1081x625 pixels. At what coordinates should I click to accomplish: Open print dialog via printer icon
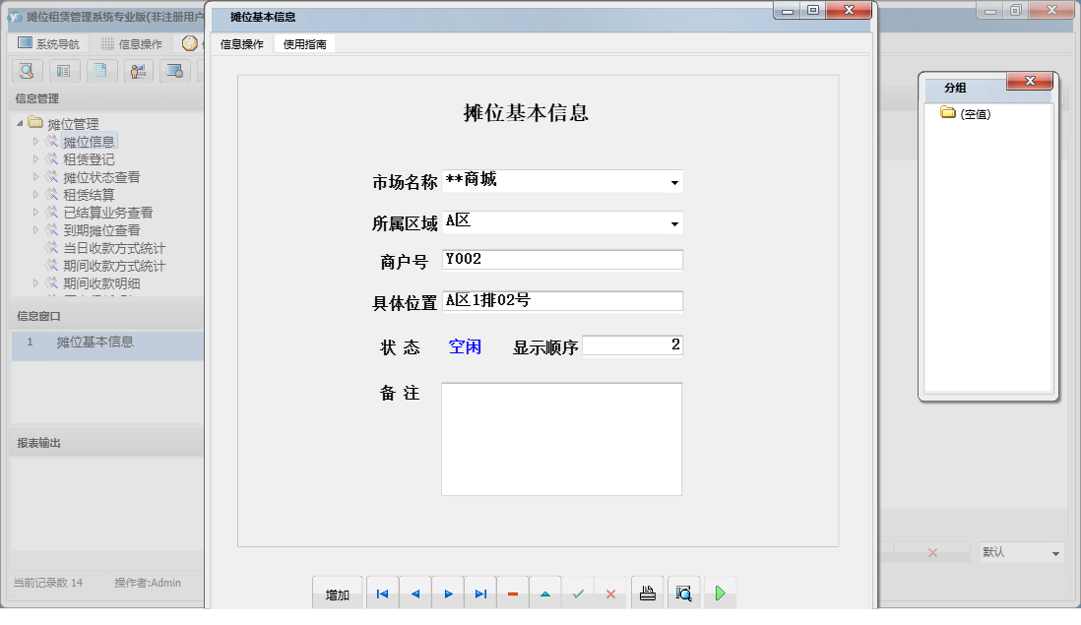click(x=648, y=592)
